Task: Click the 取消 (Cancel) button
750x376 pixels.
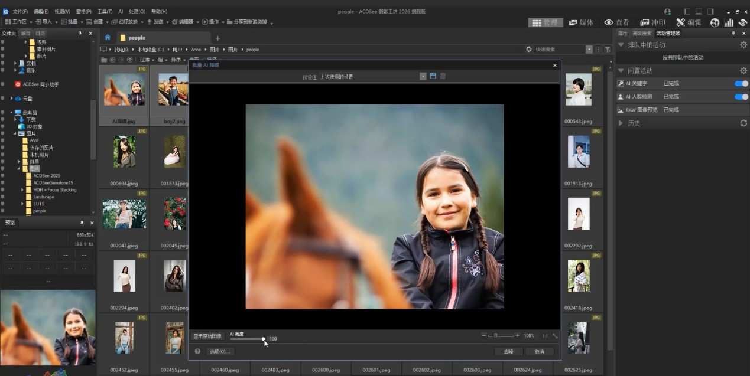Action: tap(539, 351)
